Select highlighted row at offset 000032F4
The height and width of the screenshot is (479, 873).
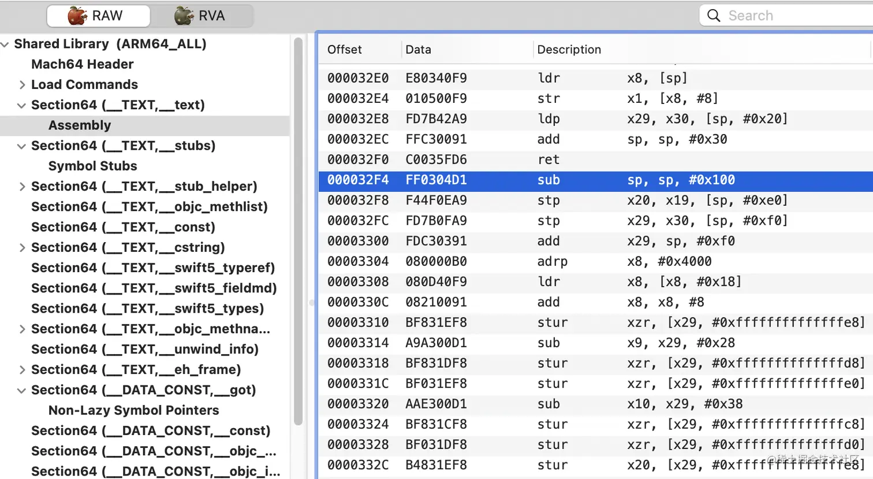(596, 180)
